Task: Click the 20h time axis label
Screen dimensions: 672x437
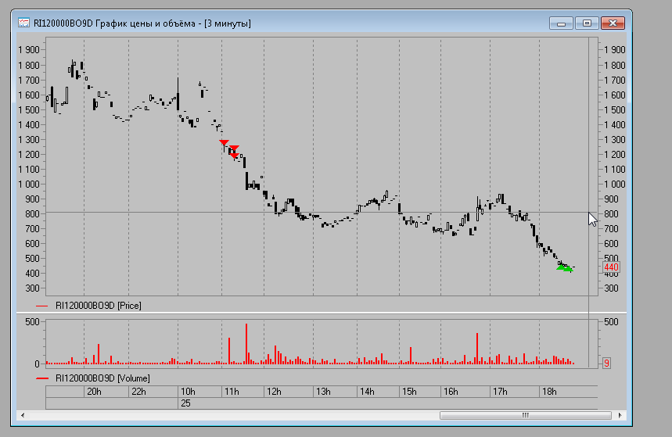Action: coord(94,392)
